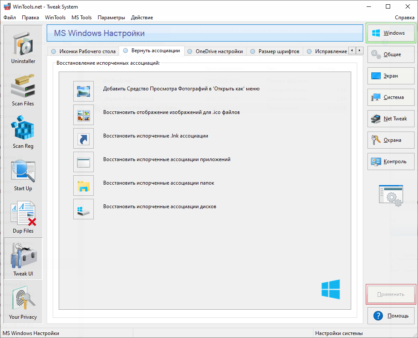
Task: Open the Dup Files tool
Action: (23, 217)
